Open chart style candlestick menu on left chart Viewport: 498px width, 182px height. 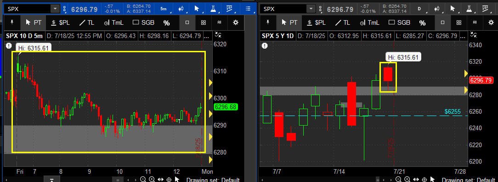[x=182, y=9]
